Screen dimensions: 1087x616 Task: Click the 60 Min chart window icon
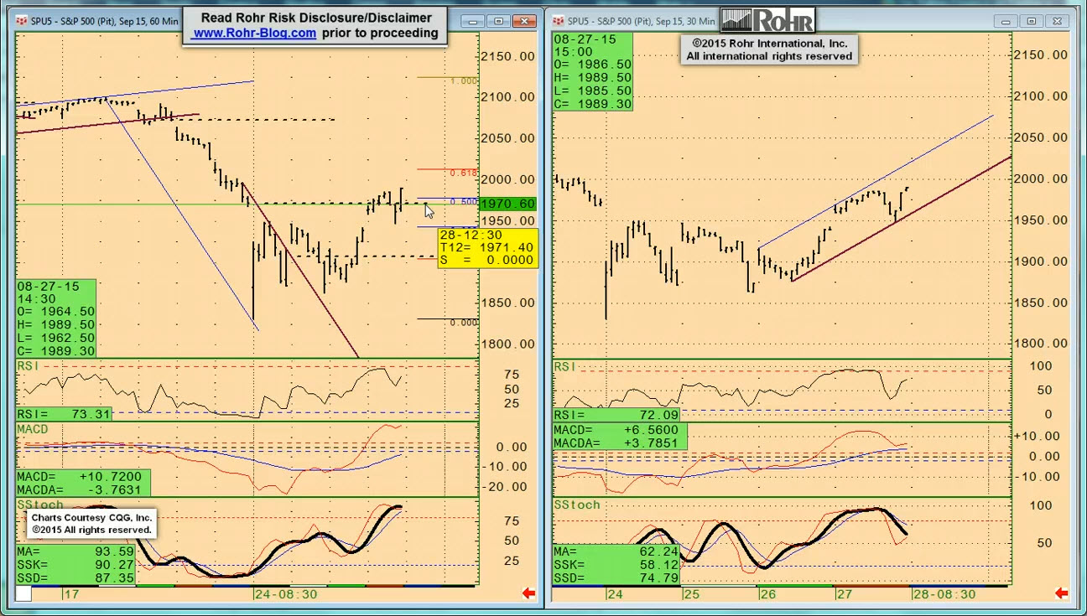(x=23, y=21)
